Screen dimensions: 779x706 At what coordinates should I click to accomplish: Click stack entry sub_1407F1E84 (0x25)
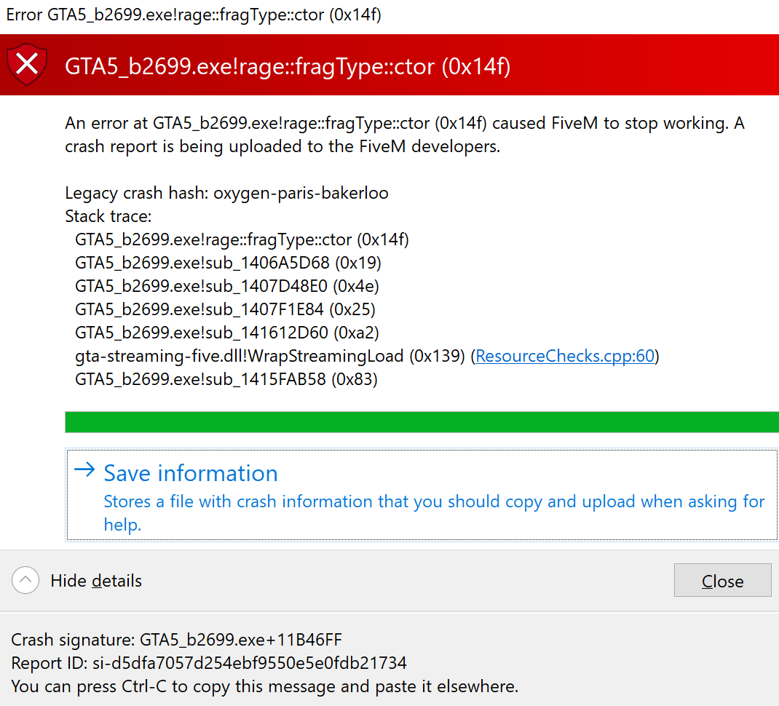pos(225,309)
